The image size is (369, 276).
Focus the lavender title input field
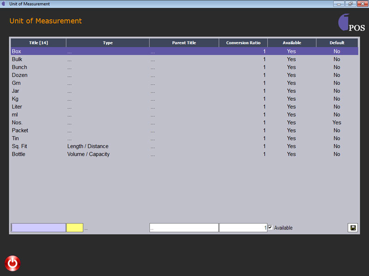pyautogui.click(x=38, y=228)
